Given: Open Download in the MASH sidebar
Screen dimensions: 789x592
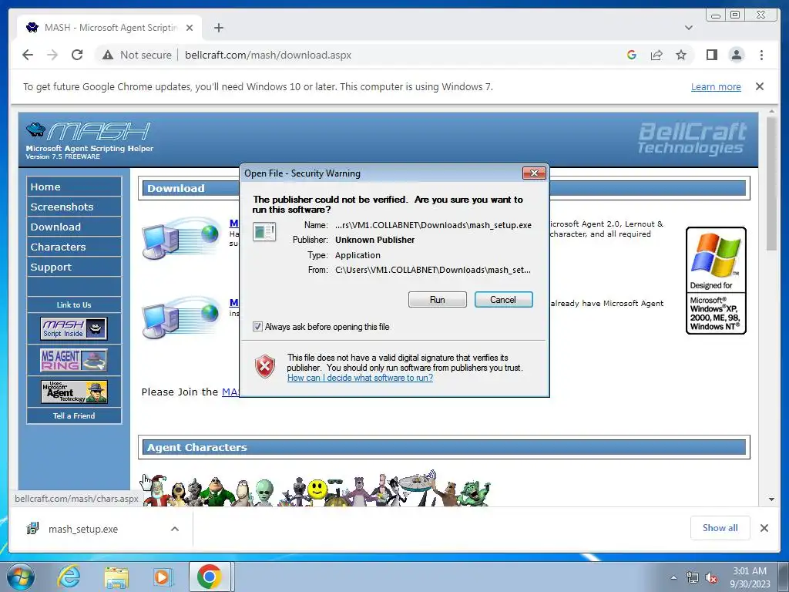Looking at the screenshot, I should [74, 227].
